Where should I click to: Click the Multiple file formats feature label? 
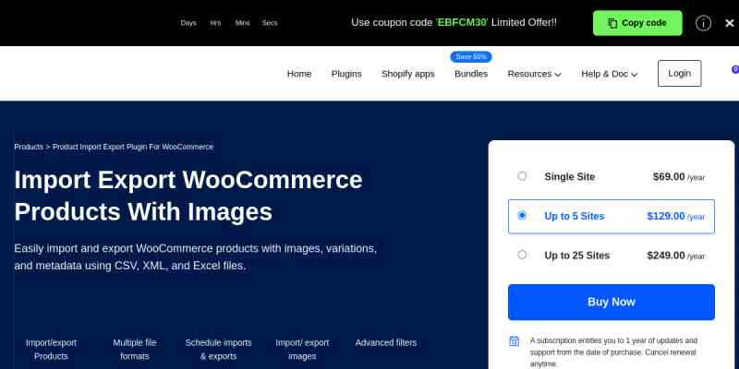click(134, 350)
